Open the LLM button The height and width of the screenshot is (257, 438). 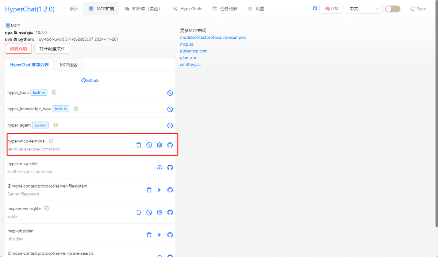[x=331, y=9]
